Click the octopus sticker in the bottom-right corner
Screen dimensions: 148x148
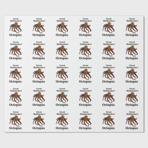pos(132,120)
